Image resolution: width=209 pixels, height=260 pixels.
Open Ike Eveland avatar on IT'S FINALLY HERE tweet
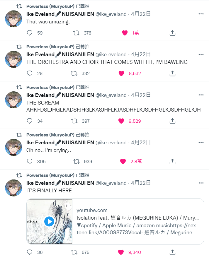(x=13, y=188)
